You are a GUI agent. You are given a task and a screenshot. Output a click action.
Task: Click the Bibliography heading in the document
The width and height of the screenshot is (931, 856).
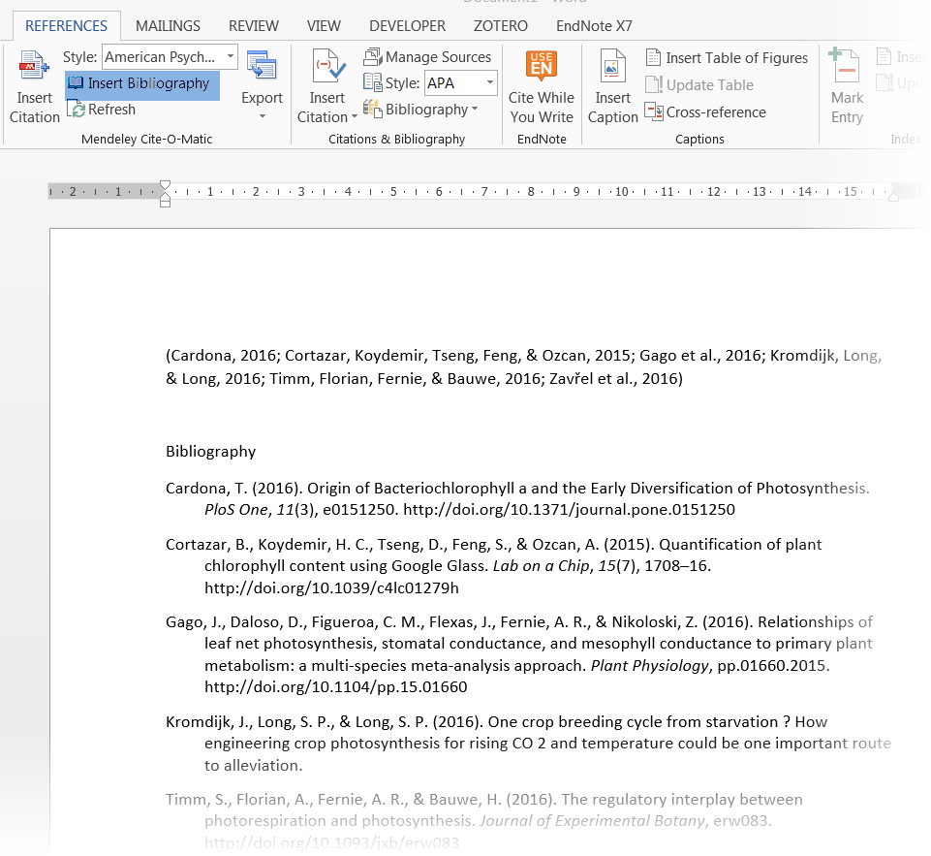[x=211, y=452]
